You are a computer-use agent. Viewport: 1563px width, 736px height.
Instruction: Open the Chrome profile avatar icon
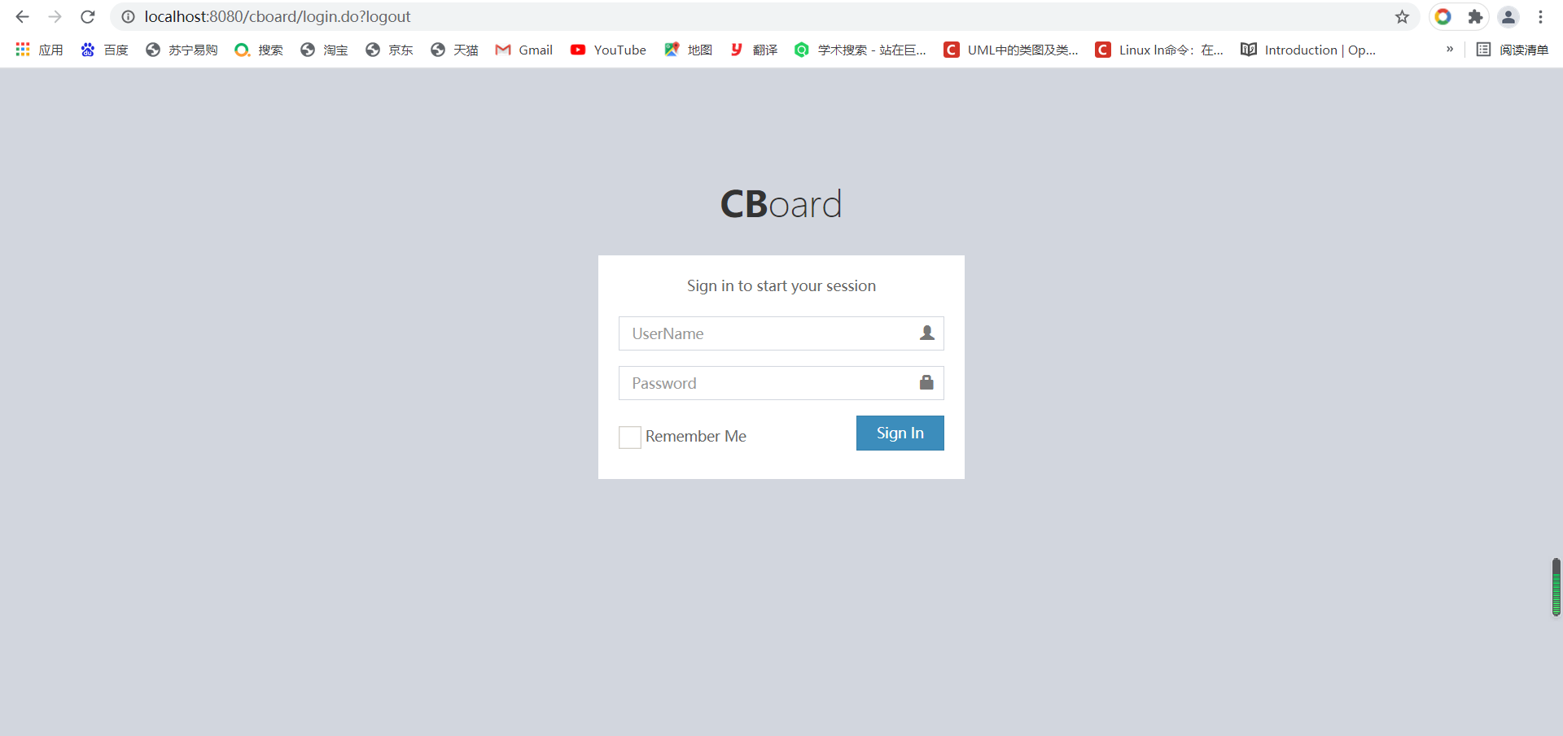tap(1508, 16)
